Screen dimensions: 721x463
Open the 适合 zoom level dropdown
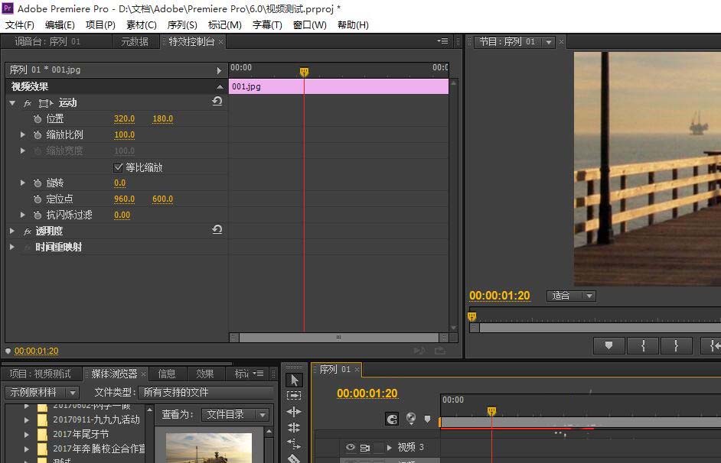pyautogui.click(x=571, y=296)
